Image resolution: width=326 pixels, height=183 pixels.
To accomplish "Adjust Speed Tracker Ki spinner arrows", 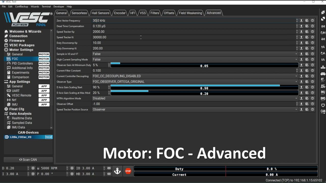I will (297, 37).
